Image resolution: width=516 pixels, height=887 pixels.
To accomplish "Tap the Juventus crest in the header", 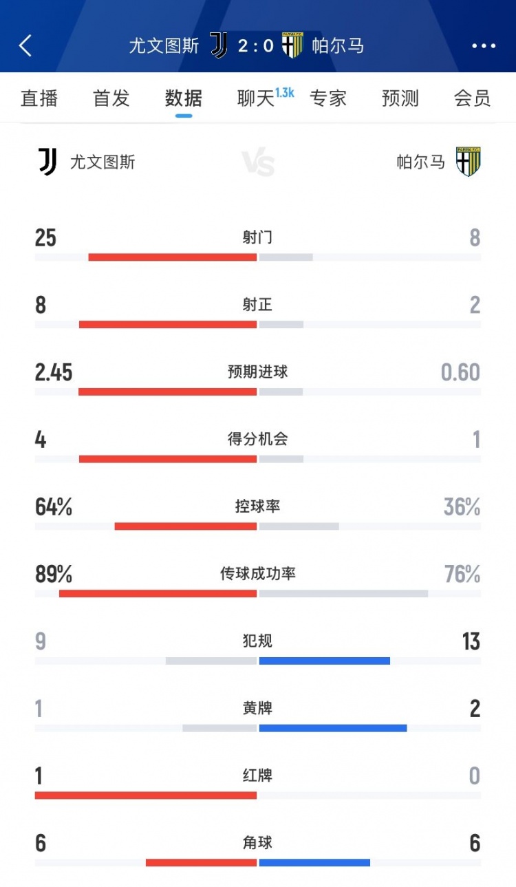I will coord(219,46).
